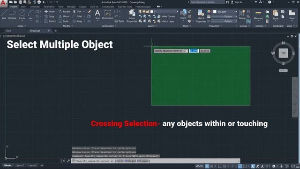Select the Polyline tool

click(13, 15)
